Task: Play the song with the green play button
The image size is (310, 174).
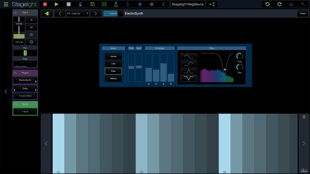Action: click(57, 4)
